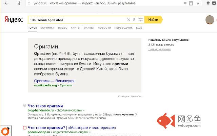Click the save-page icon in address bar
Screen dimensions: 217x136
(191, 3)
